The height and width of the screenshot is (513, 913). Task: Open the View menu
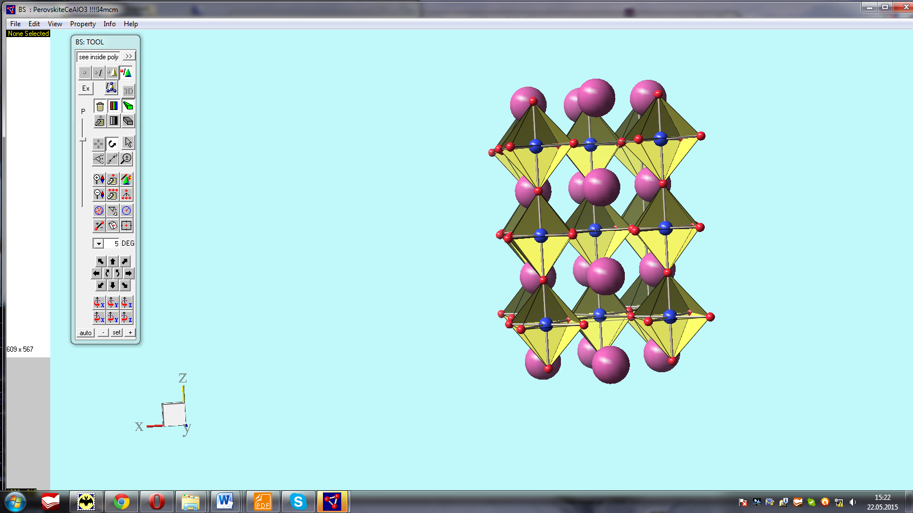[55, 24]
